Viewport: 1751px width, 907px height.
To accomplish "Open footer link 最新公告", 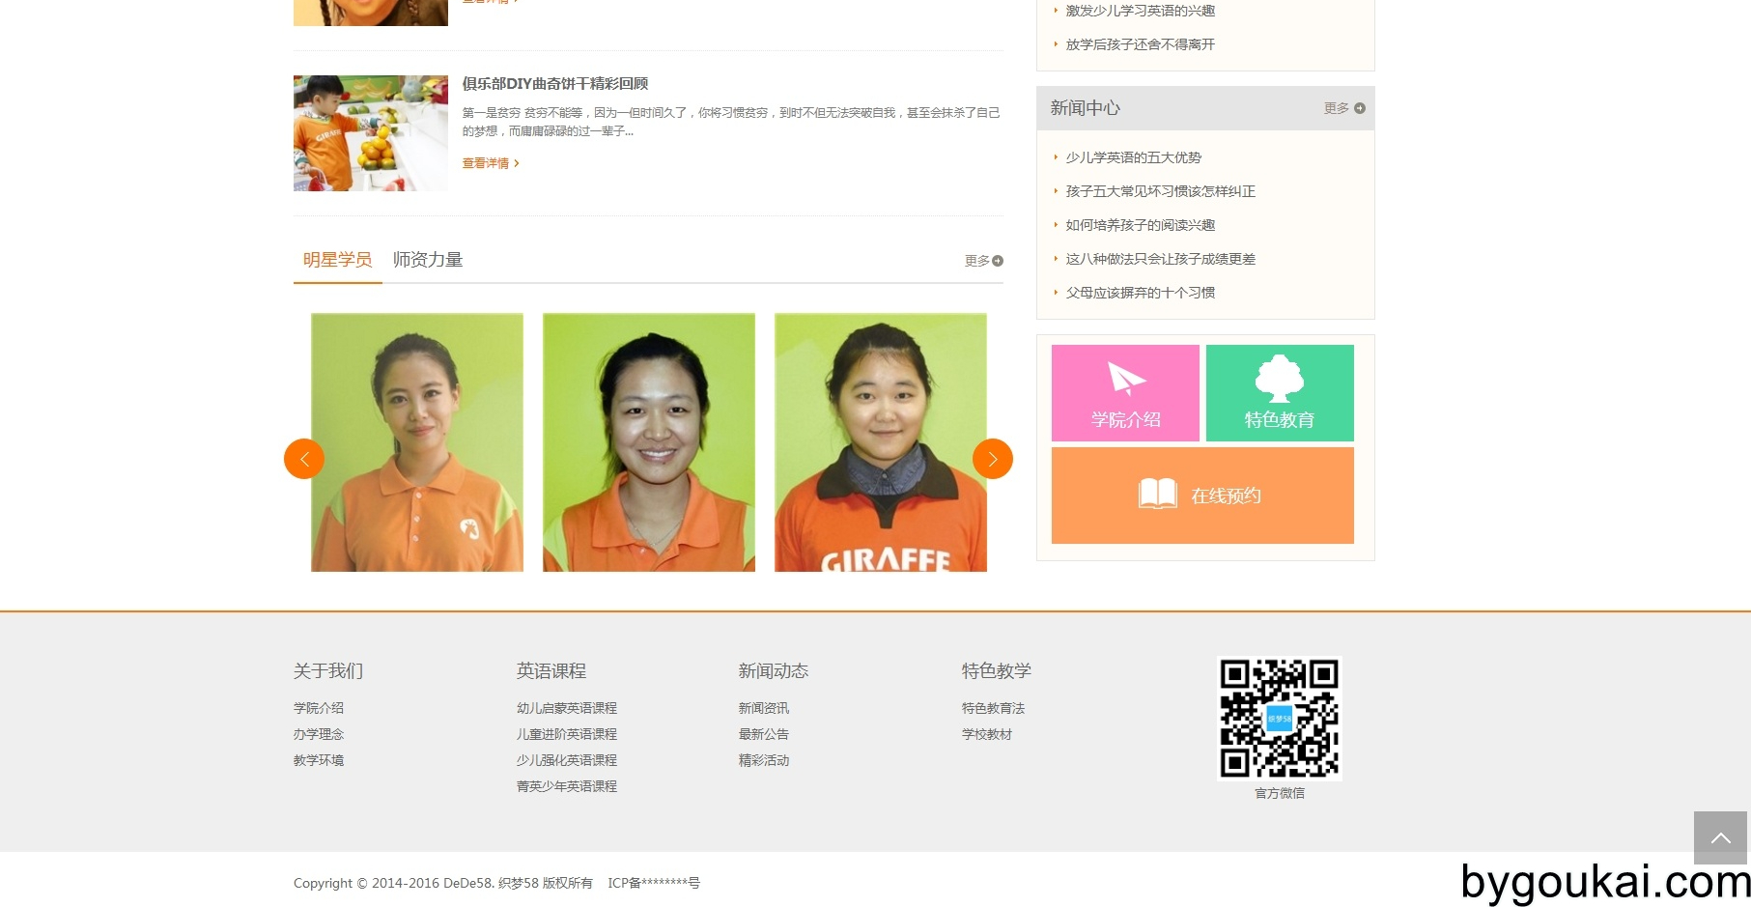I will point(764,734).
